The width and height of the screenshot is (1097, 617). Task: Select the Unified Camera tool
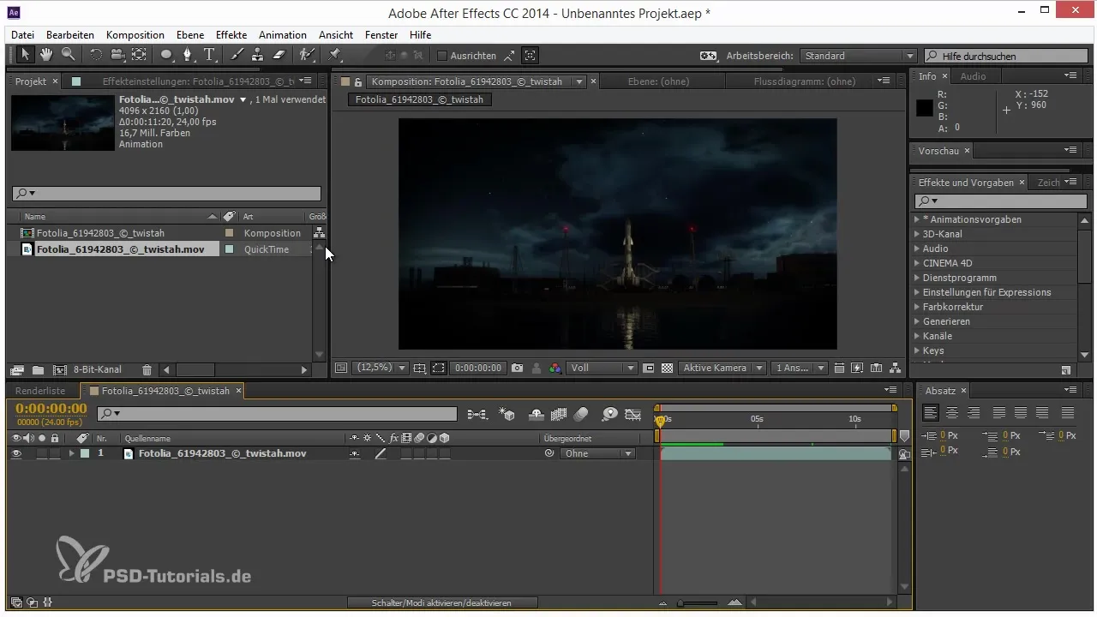[x=117, y=55]
